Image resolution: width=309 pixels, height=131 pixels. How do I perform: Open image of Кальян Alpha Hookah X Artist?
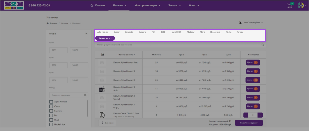[x=102, y=89]
